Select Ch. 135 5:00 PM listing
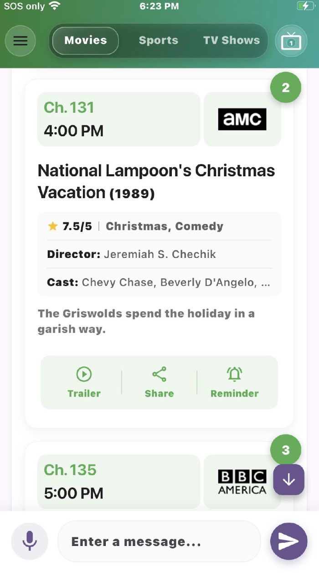This screenshot has height=576, width=319. (x=118, y=482)
